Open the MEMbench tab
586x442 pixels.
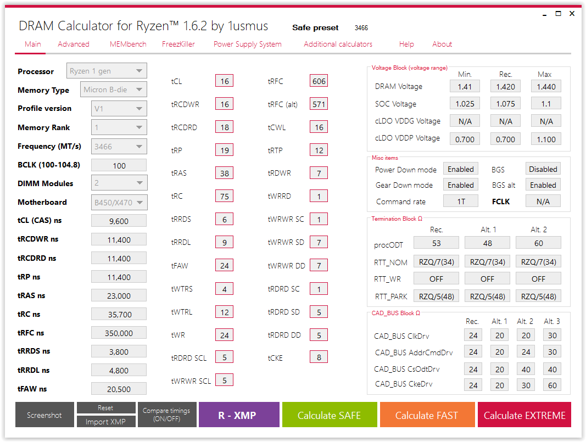tap(128, 44)
